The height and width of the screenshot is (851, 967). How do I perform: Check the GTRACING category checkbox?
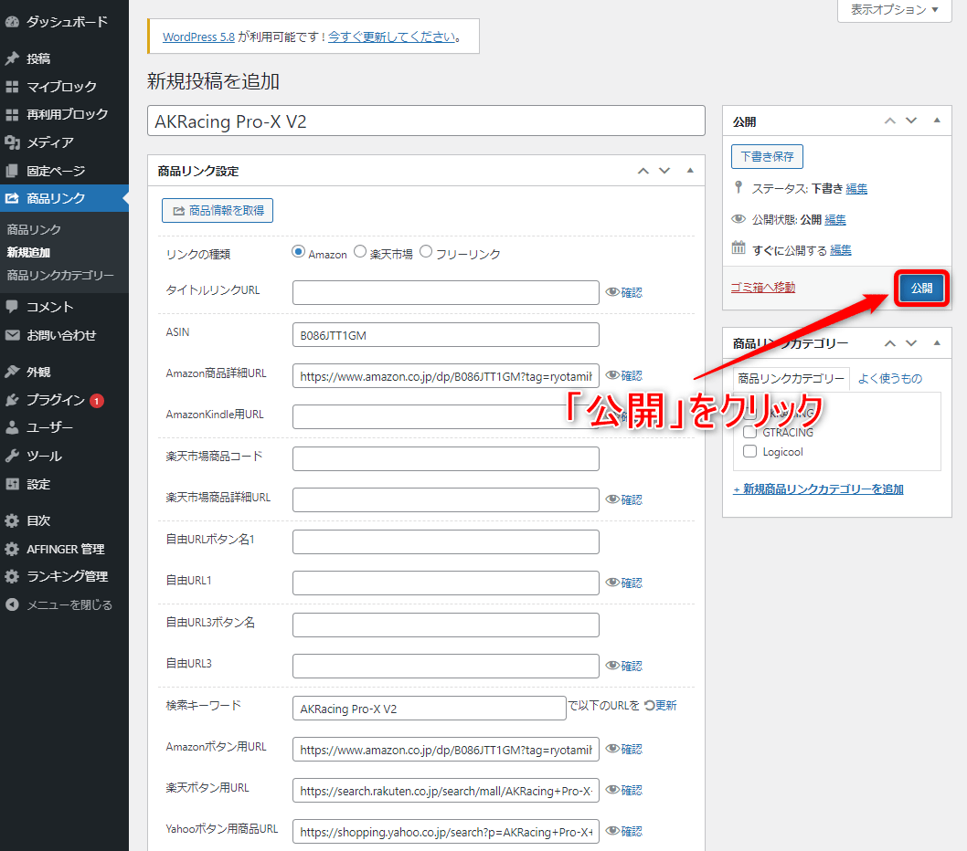[x=749, y=431]
